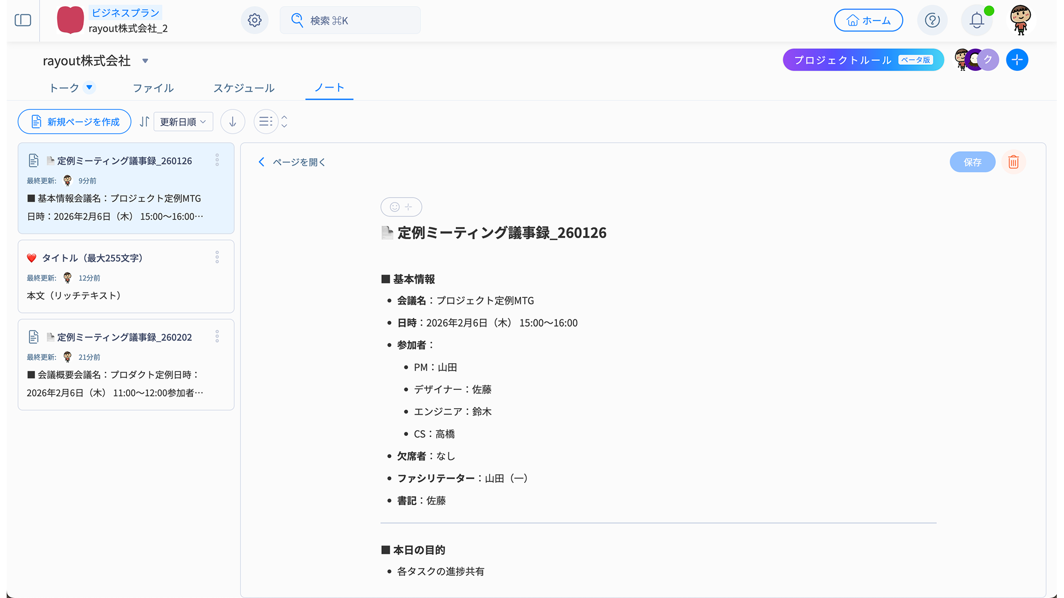This screenshot has height=598, width=1064.
Task: Open notifications bell icon
Action: [976, 20]
